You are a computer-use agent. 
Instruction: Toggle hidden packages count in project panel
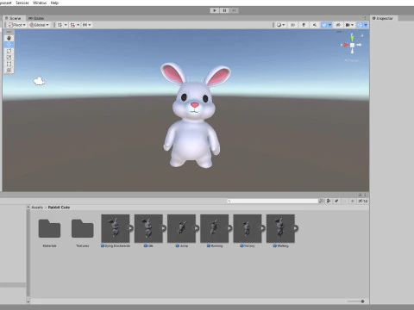[x=362, y=201]
